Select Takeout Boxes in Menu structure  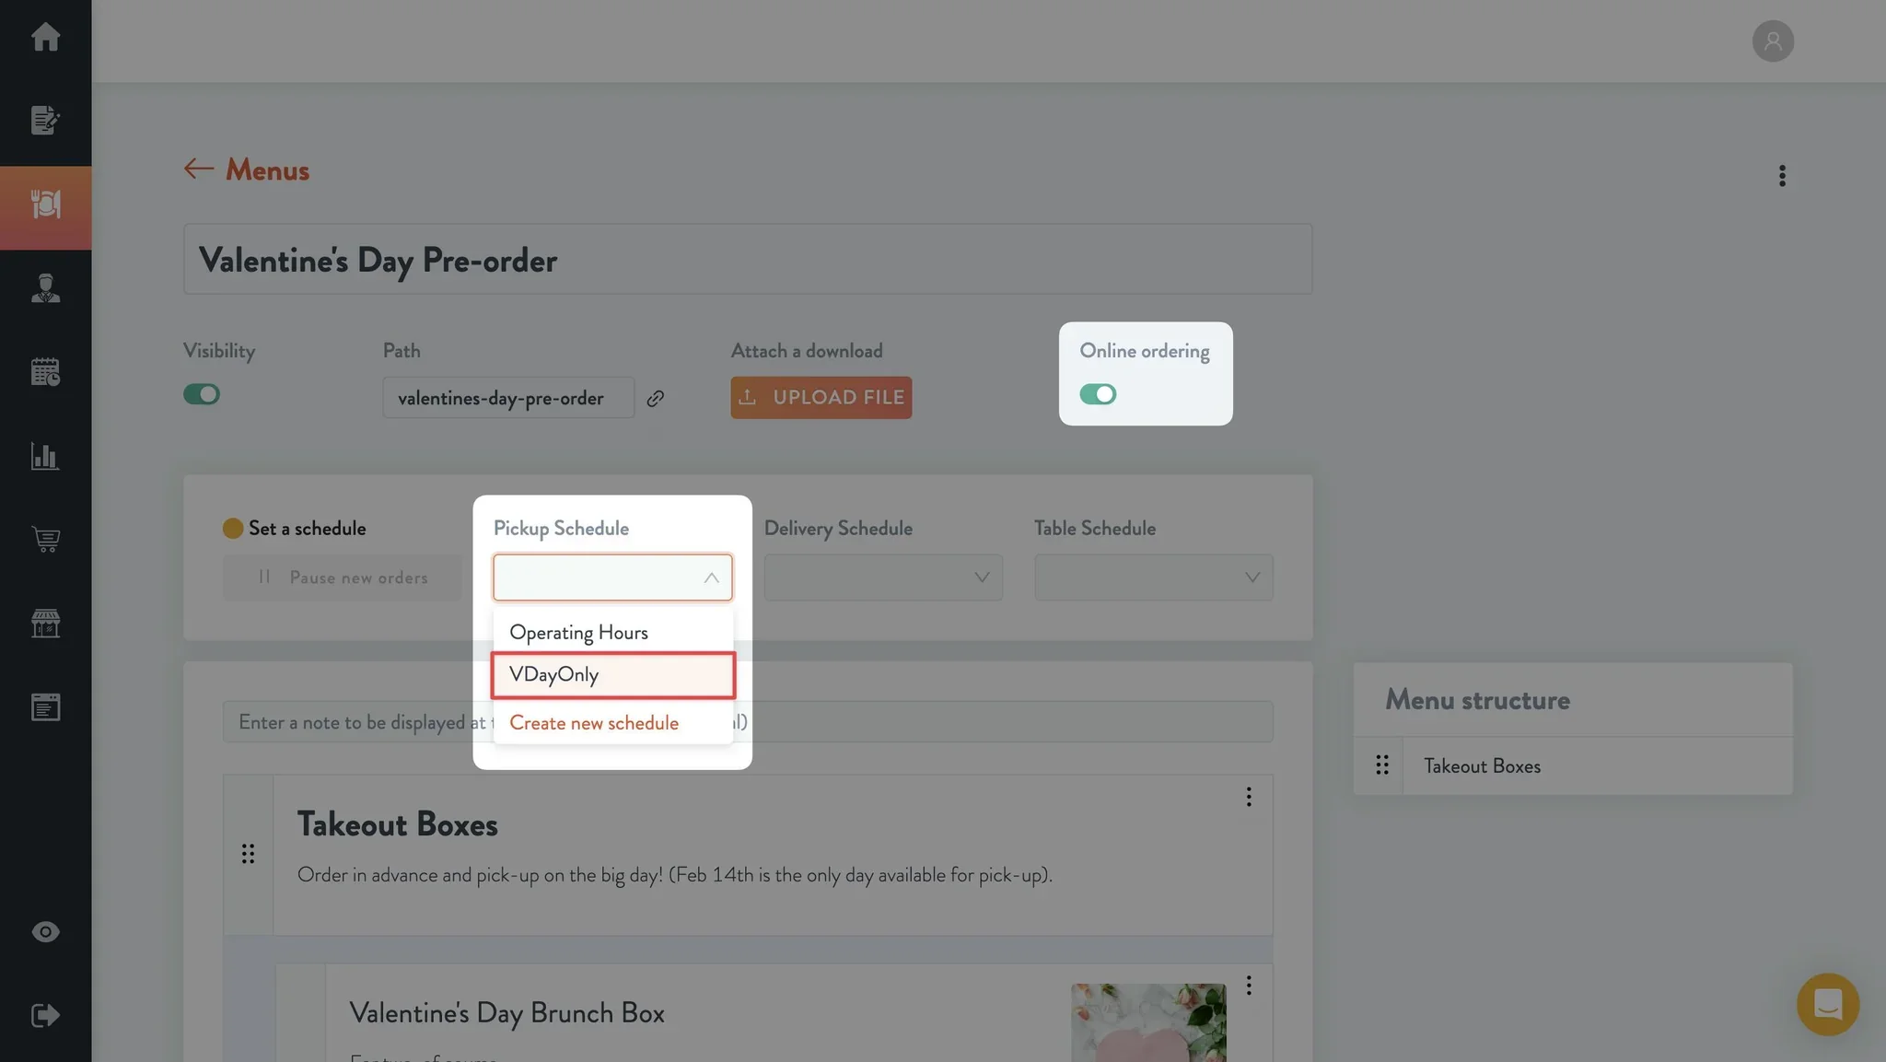(1482, 765)
